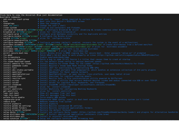Click the fix-screenshare command
The width and height of the screenshot is (179, 134).
[x=11, y=57]
